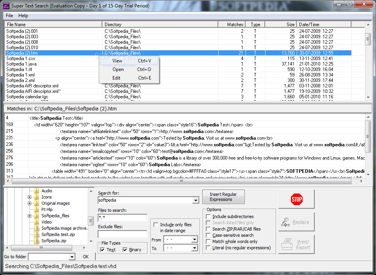376x275 pixels.
Task: Check Include only files in date range
Action: pos(156,225)
